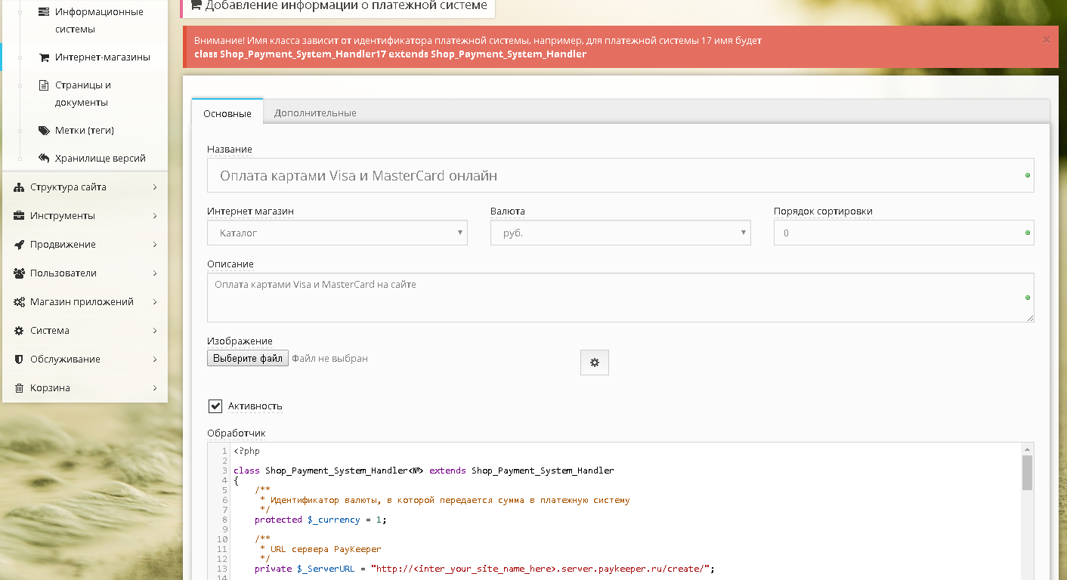Image resolution: width=1067 pixels, height=580 pixels.
Task: Dismiss the red warning alert
Action: point(1046,40)
